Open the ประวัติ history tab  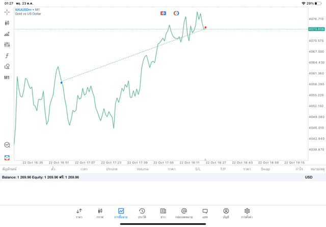click(x=142, y=213)
